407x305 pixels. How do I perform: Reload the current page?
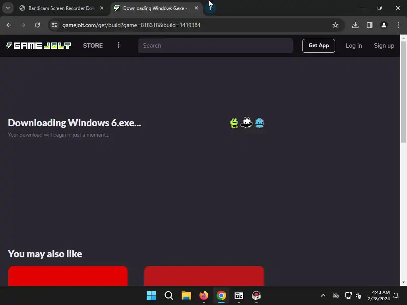click(x=37, y=25)
